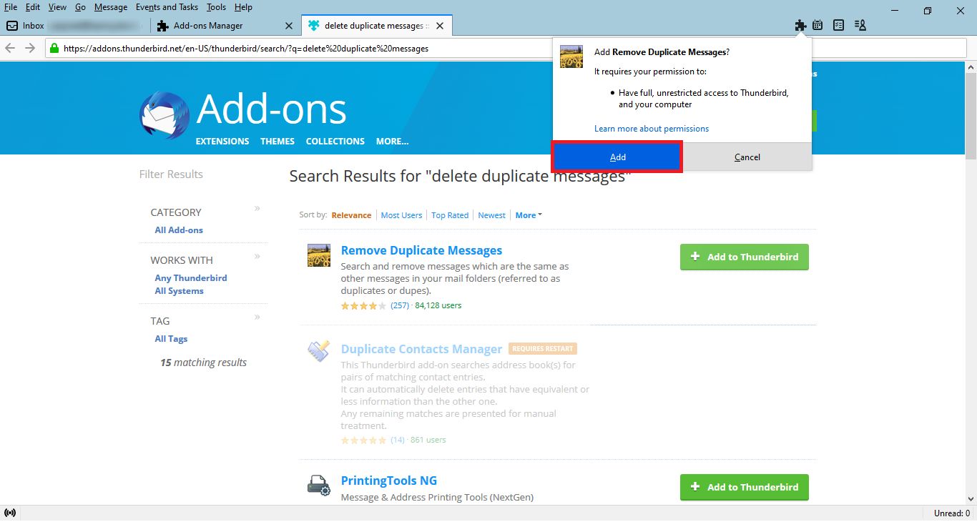This screenshot has width=977, height=522.
Task: Click the Duplicate Contacts Manager brush icon
Action: (318, 350)
